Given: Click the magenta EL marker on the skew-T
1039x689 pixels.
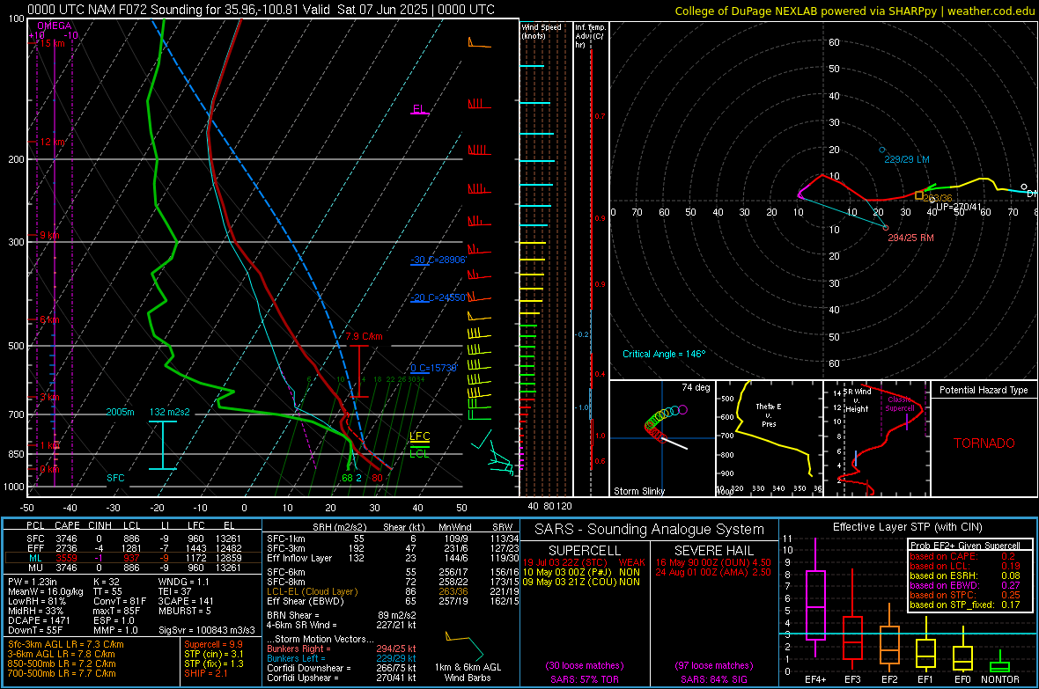Looking at the screenshot, I should [x=419, y=109].
